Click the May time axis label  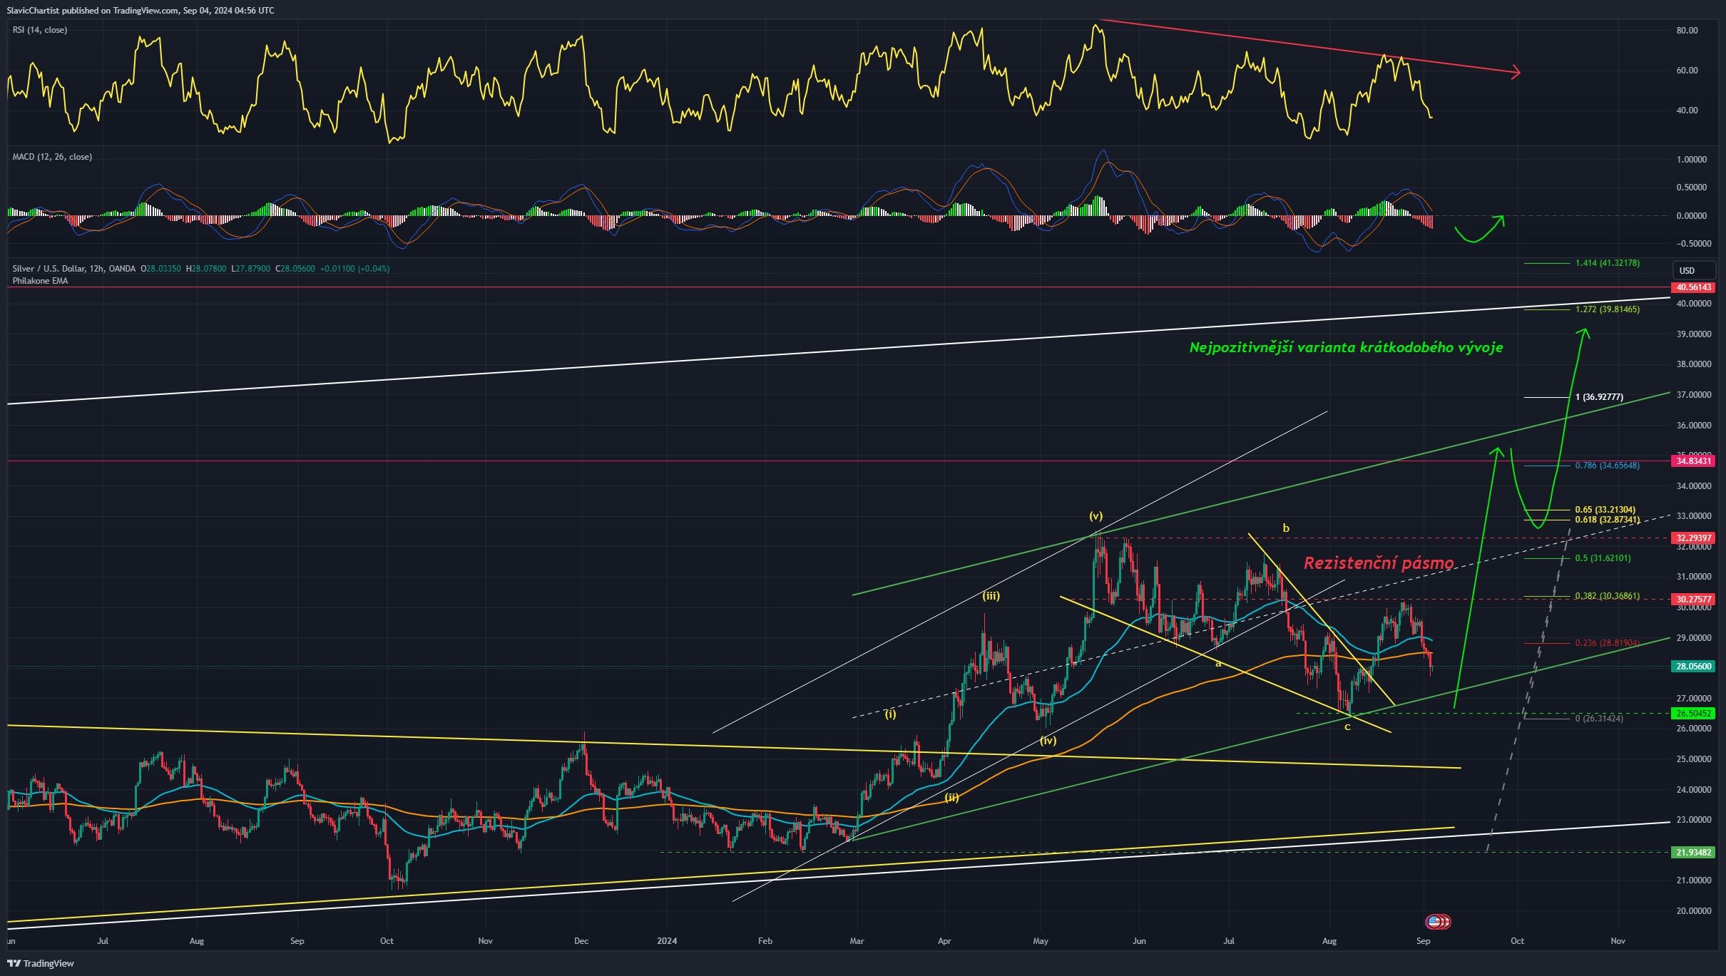tap(1041, 941)
